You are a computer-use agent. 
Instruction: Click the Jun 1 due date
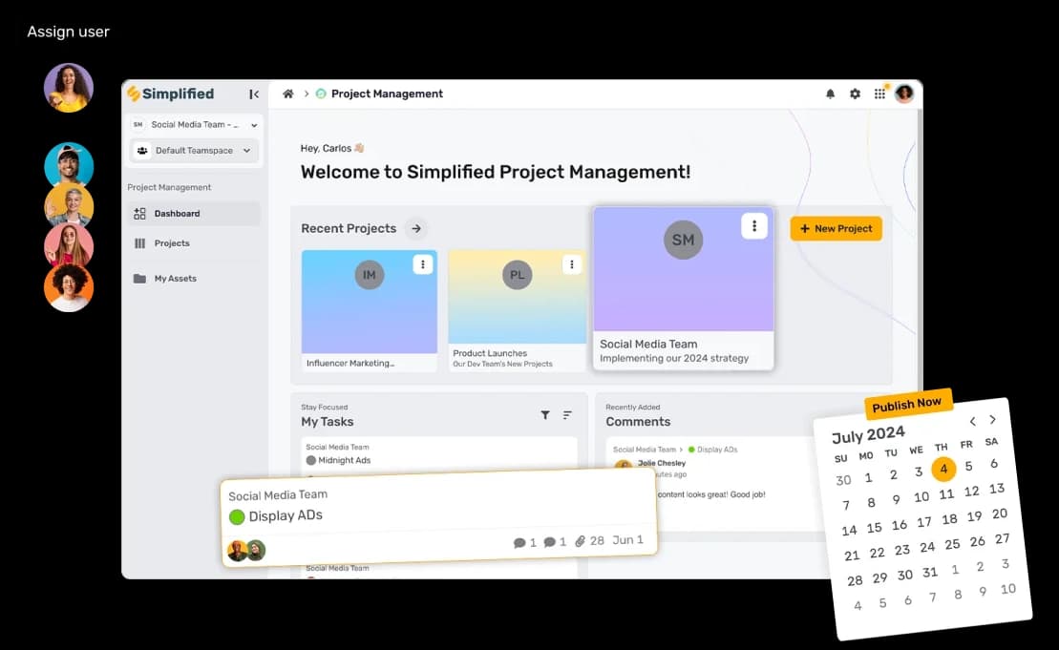click(627, 540)
